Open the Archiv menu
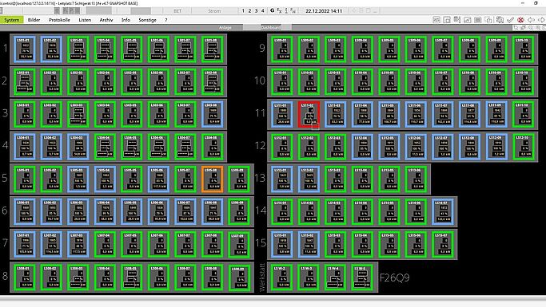 106,20
